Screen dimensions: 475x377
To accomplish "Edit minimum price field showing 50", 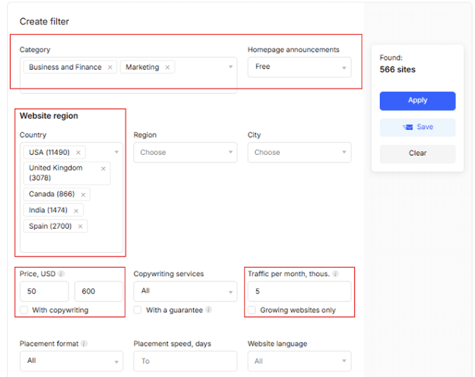I will 44,292.
